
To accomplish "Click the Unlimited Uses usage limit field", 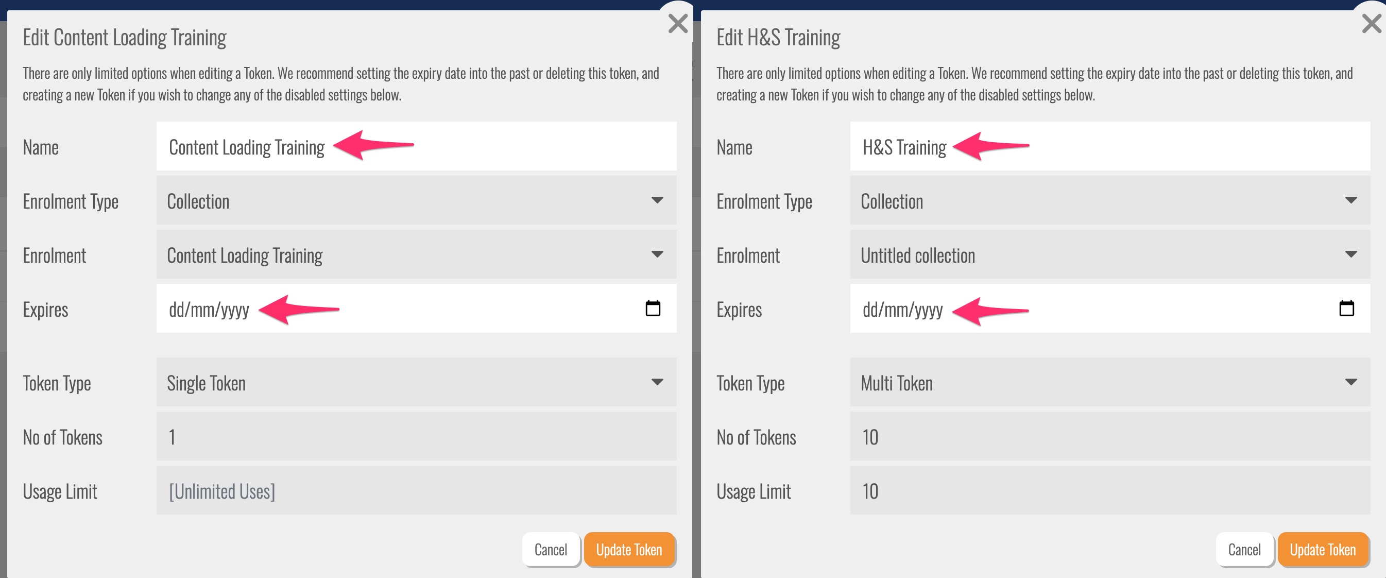I will (416, 491).
